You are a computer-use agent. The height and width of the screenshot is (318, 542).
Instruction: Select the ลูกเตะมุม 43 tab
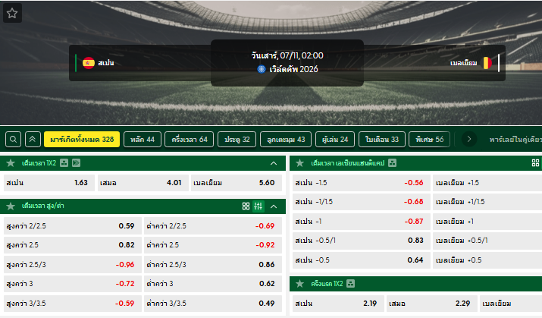pyautogui.click(x=286, y=140)
